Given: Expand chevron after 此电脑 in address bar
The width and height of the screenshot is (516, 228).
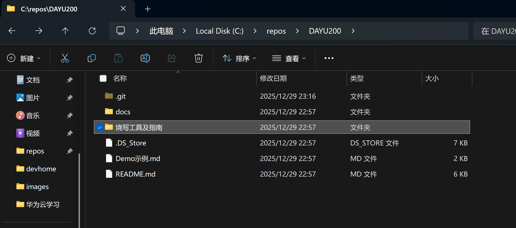Looking at the screenshot, I should [184, 31].
